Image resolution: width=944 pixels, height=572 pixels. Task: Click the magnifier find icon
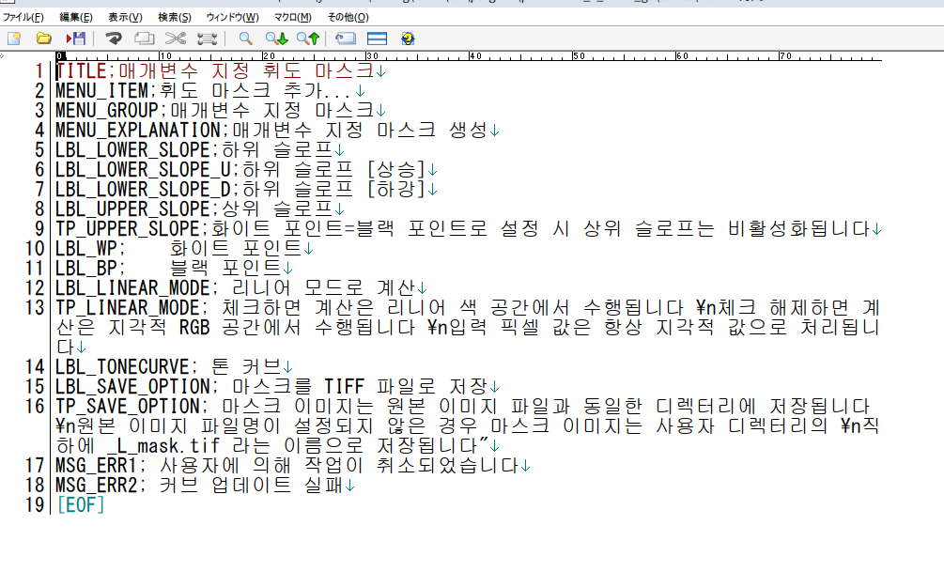click(246, 39)
